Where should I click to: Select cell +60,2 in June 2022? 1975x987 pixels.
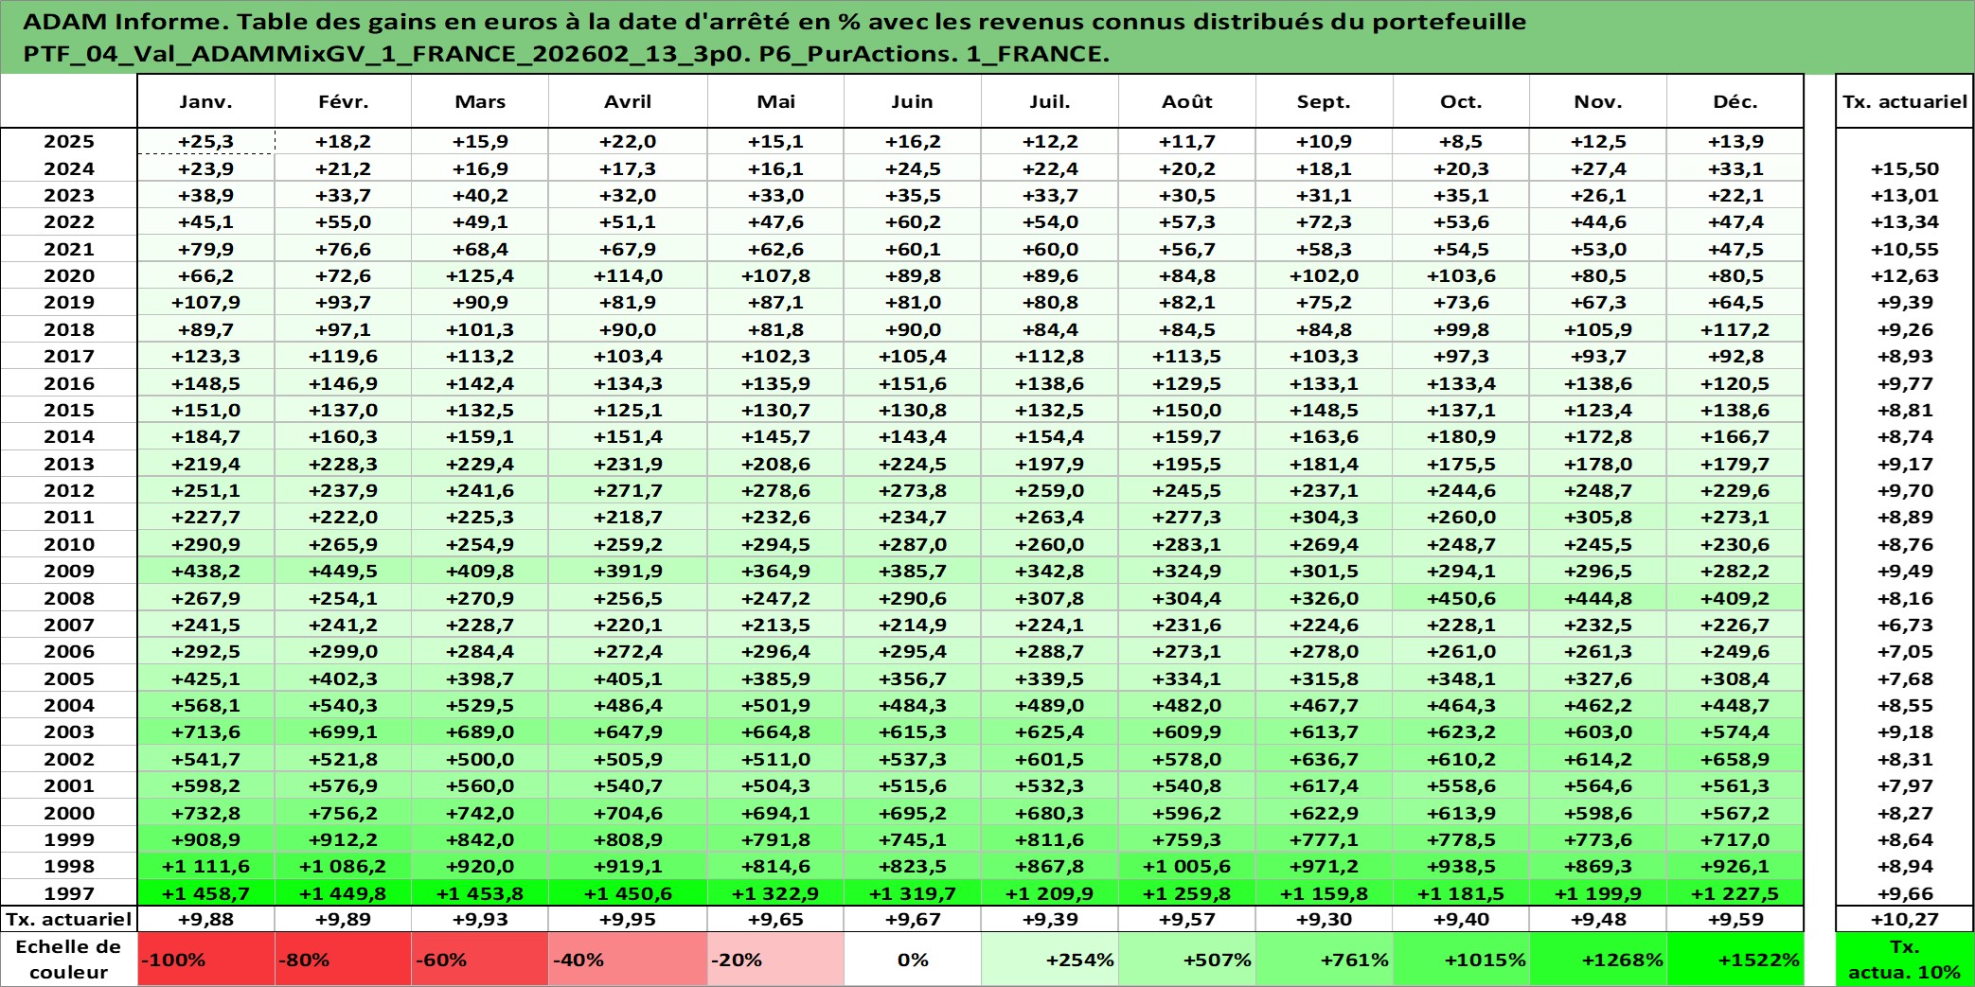[x=913, y=221]
